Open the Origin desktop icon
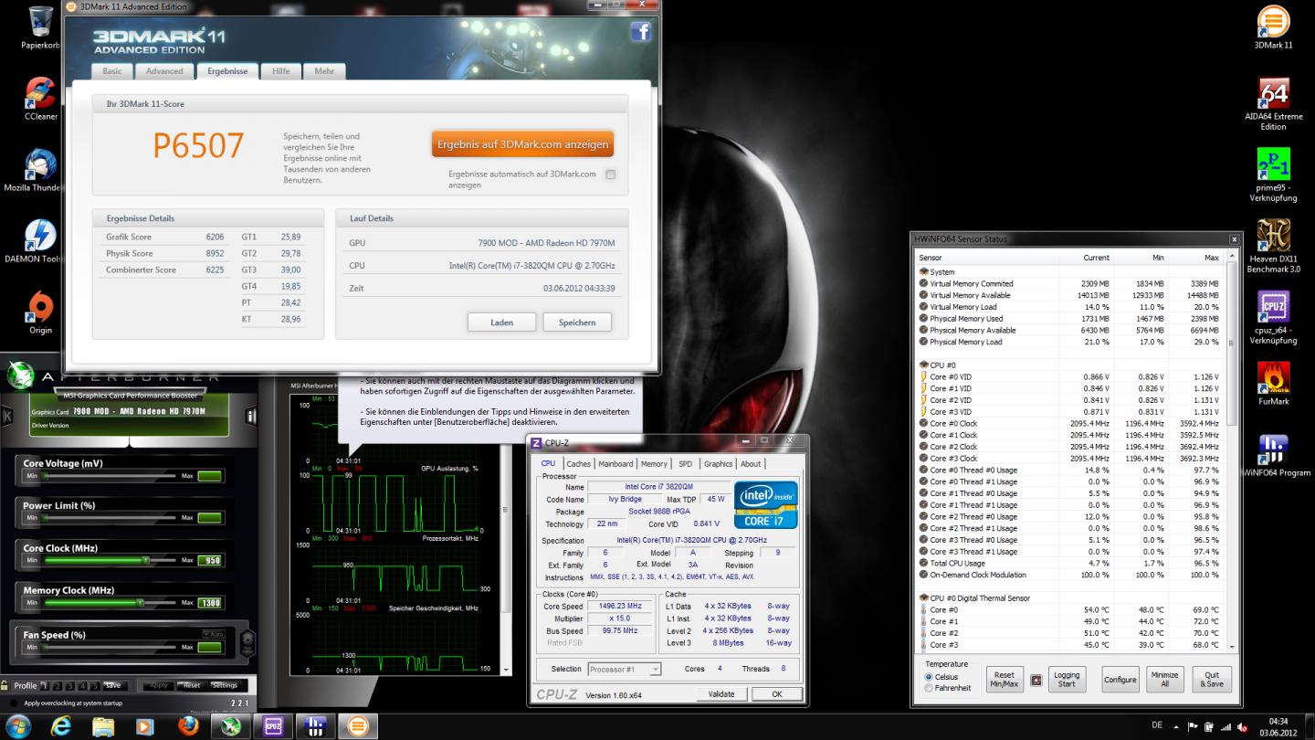The height and width of the screenshot is (740, 1315). coord(40,306)
